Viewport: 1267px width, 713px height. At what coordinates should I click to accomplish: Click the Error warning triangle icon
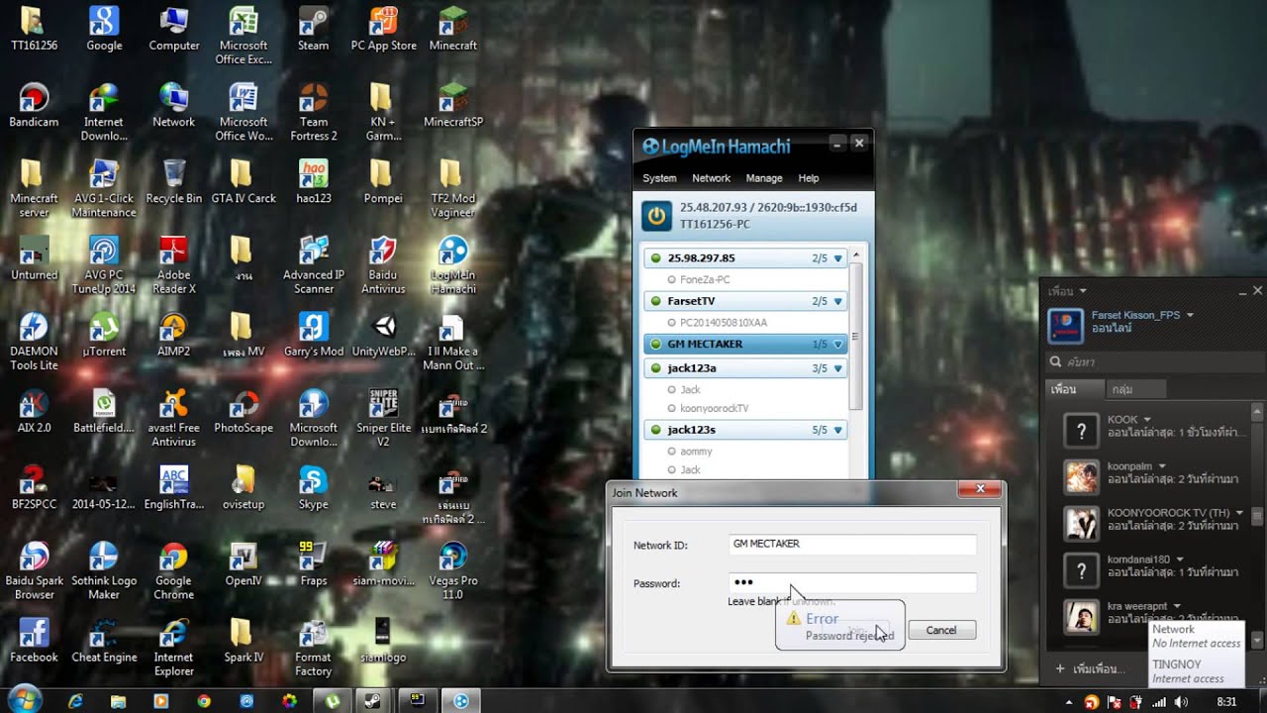[x=793, y=619]
